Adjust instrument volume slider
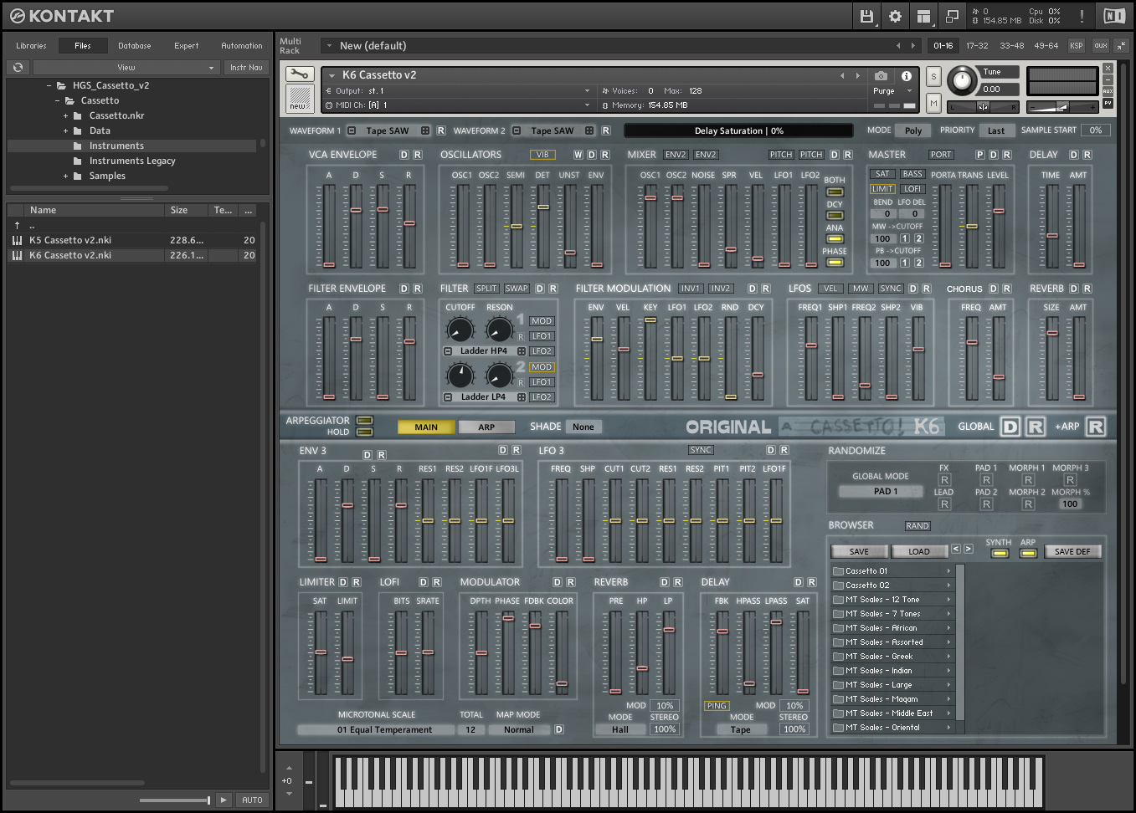 [1062, 106]
